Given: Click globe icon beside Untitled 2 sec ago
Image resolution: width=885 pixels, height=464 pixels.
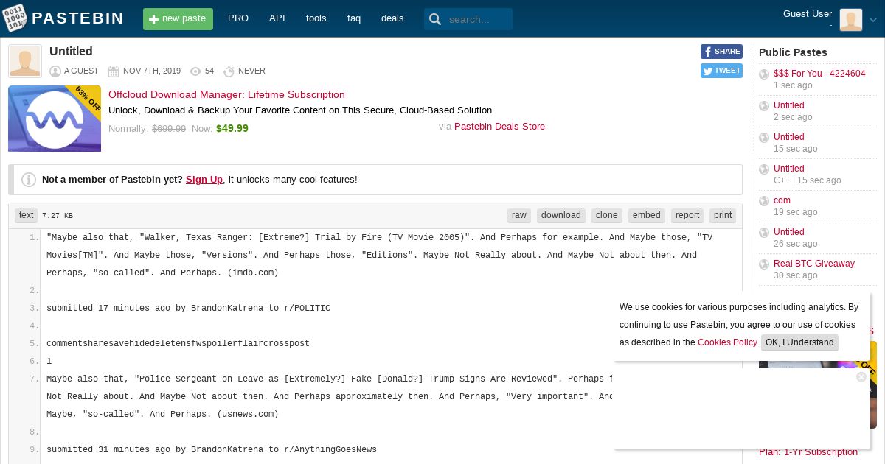Looking at the screenshot, I should [764, 106].
